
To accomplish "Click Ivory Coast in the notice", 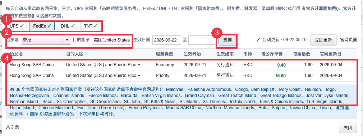I will pos(289,89).
